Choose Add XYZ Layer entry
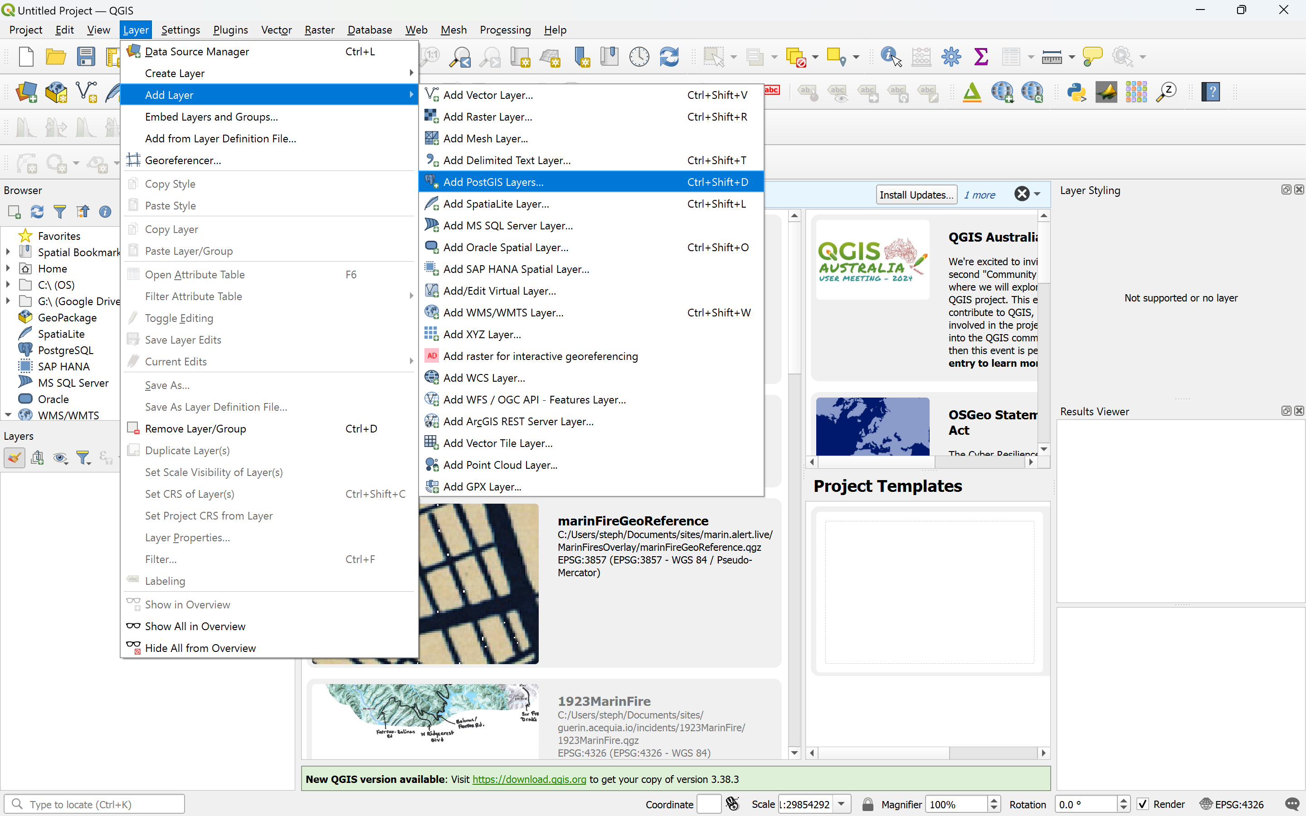The image size is (1306, 816). tap(591, 334)
